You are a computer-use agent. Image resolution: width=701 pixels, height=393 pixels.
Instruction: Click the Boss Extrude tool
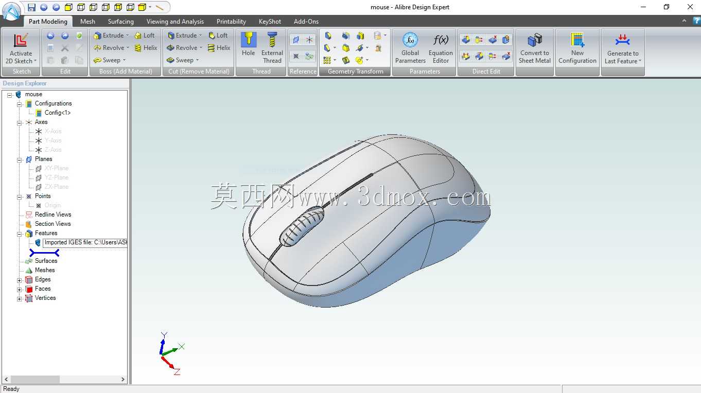click(109, 35)
